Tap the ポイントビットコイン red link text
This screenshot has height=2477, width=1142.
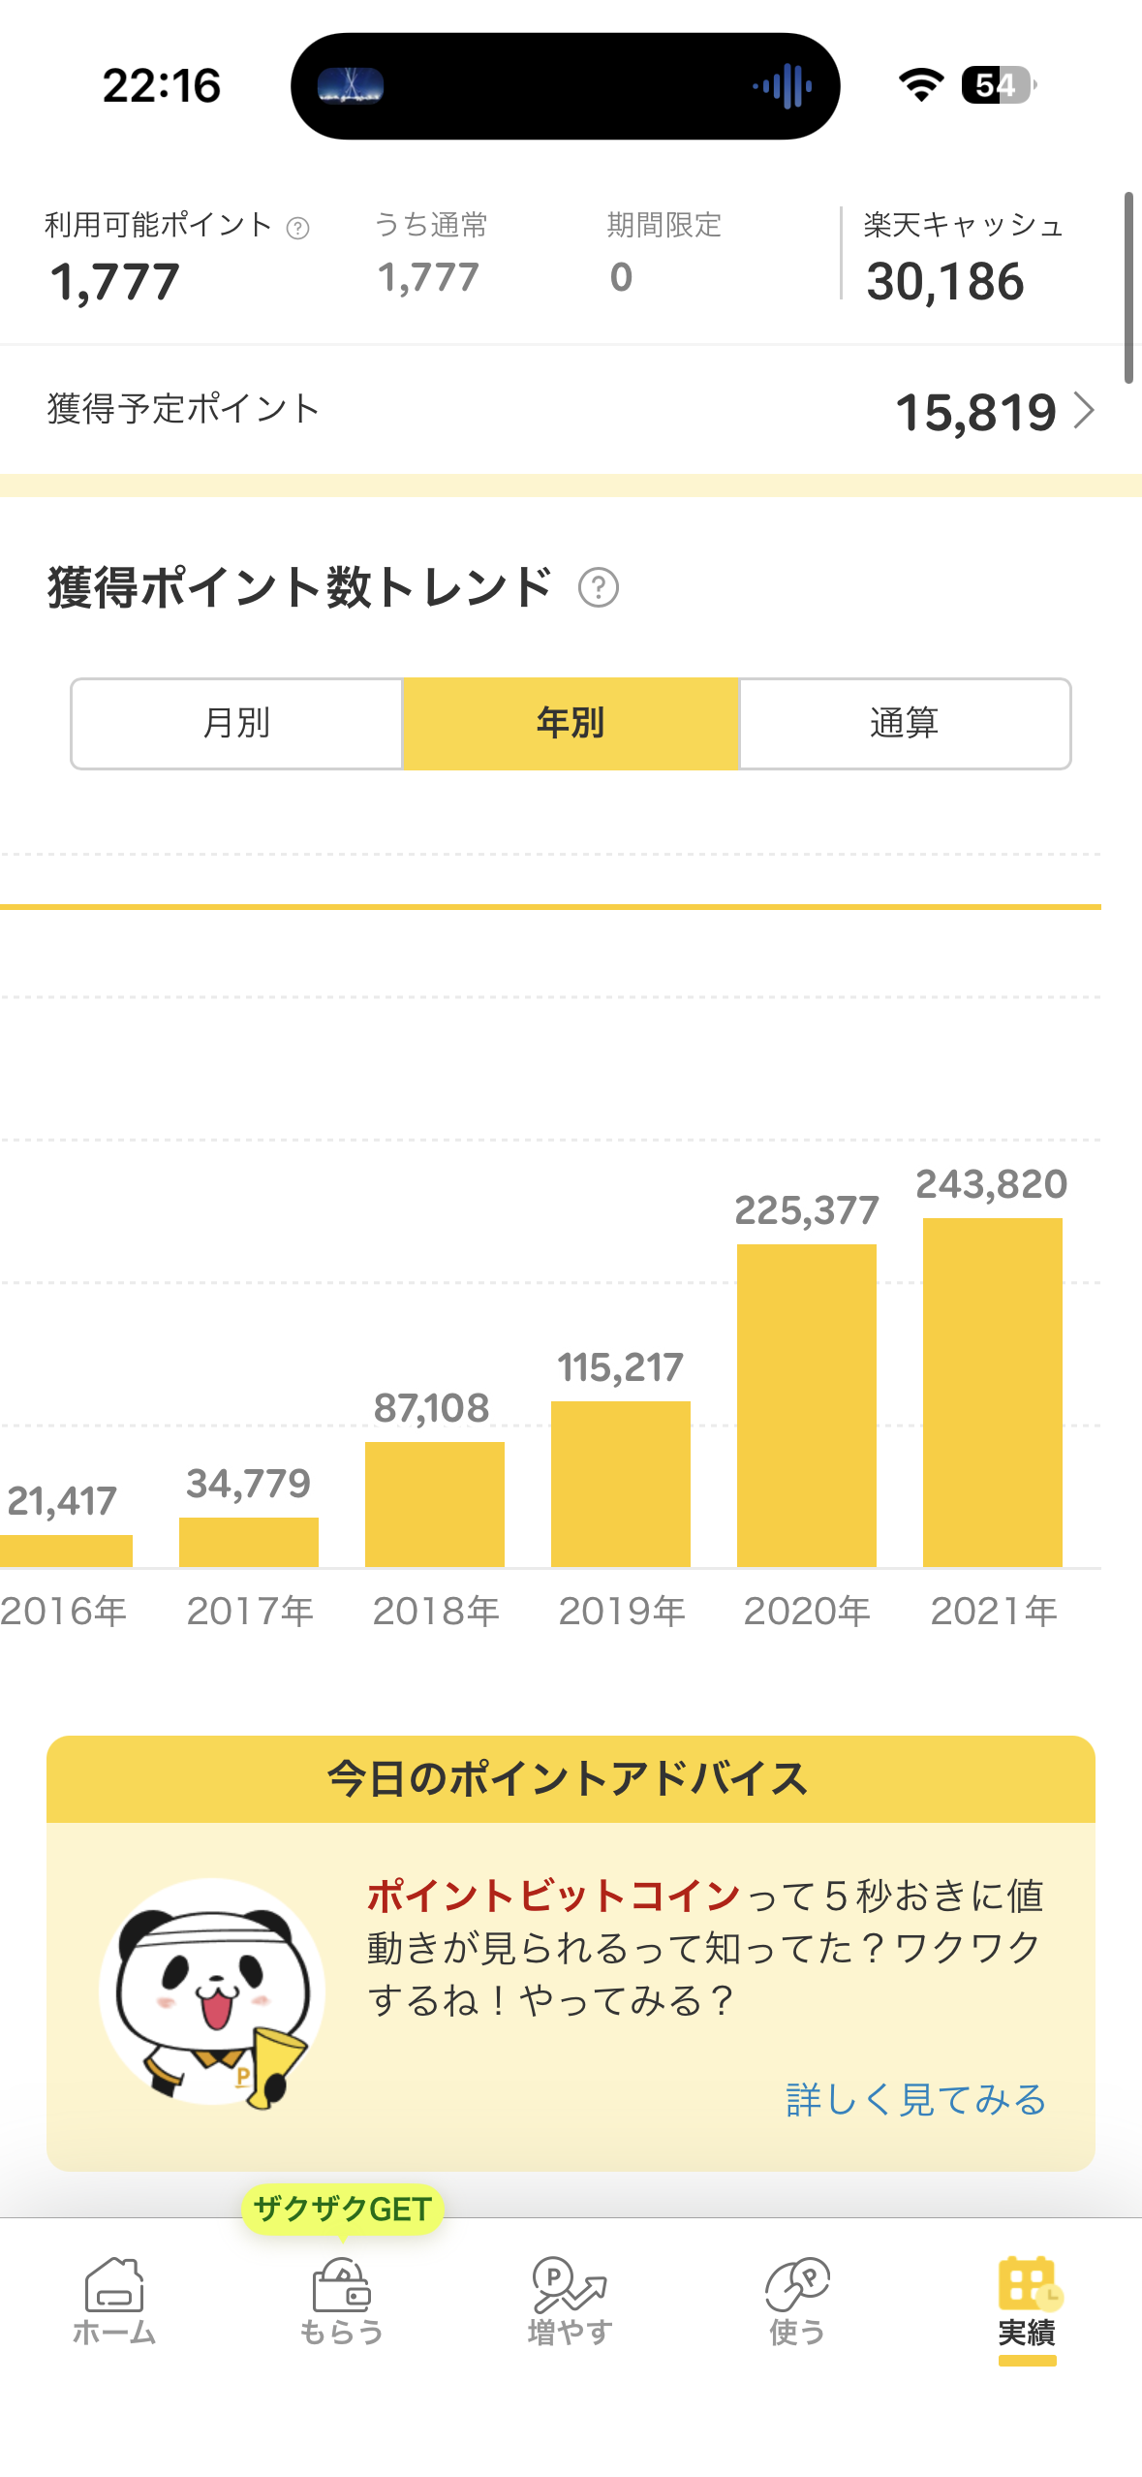pos(553,1896)
